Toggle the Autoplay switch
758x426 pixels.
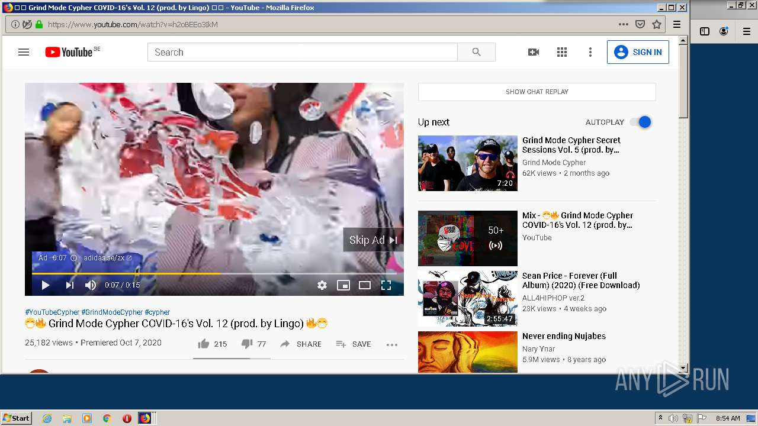point(640,122)
